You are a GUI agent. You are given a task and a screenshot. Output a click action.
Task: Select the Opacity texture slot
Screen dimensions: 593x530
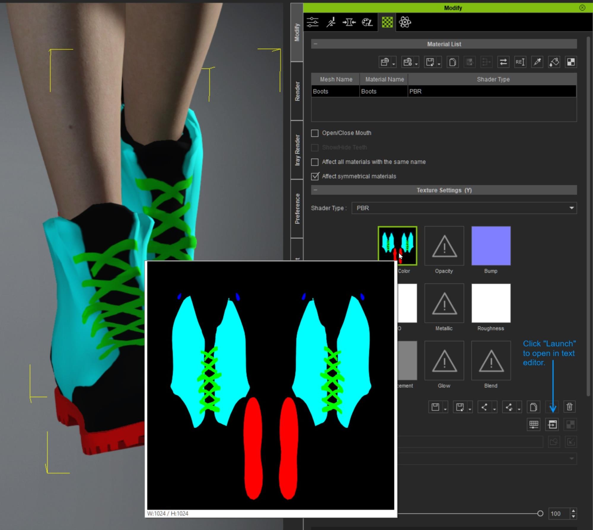(x=444, y=246)
